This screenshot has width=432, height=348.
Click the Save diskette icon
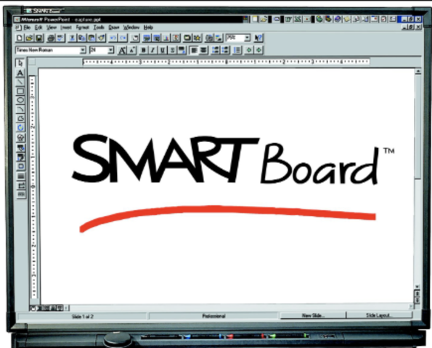pyautogui.click(x=39, y=38)
